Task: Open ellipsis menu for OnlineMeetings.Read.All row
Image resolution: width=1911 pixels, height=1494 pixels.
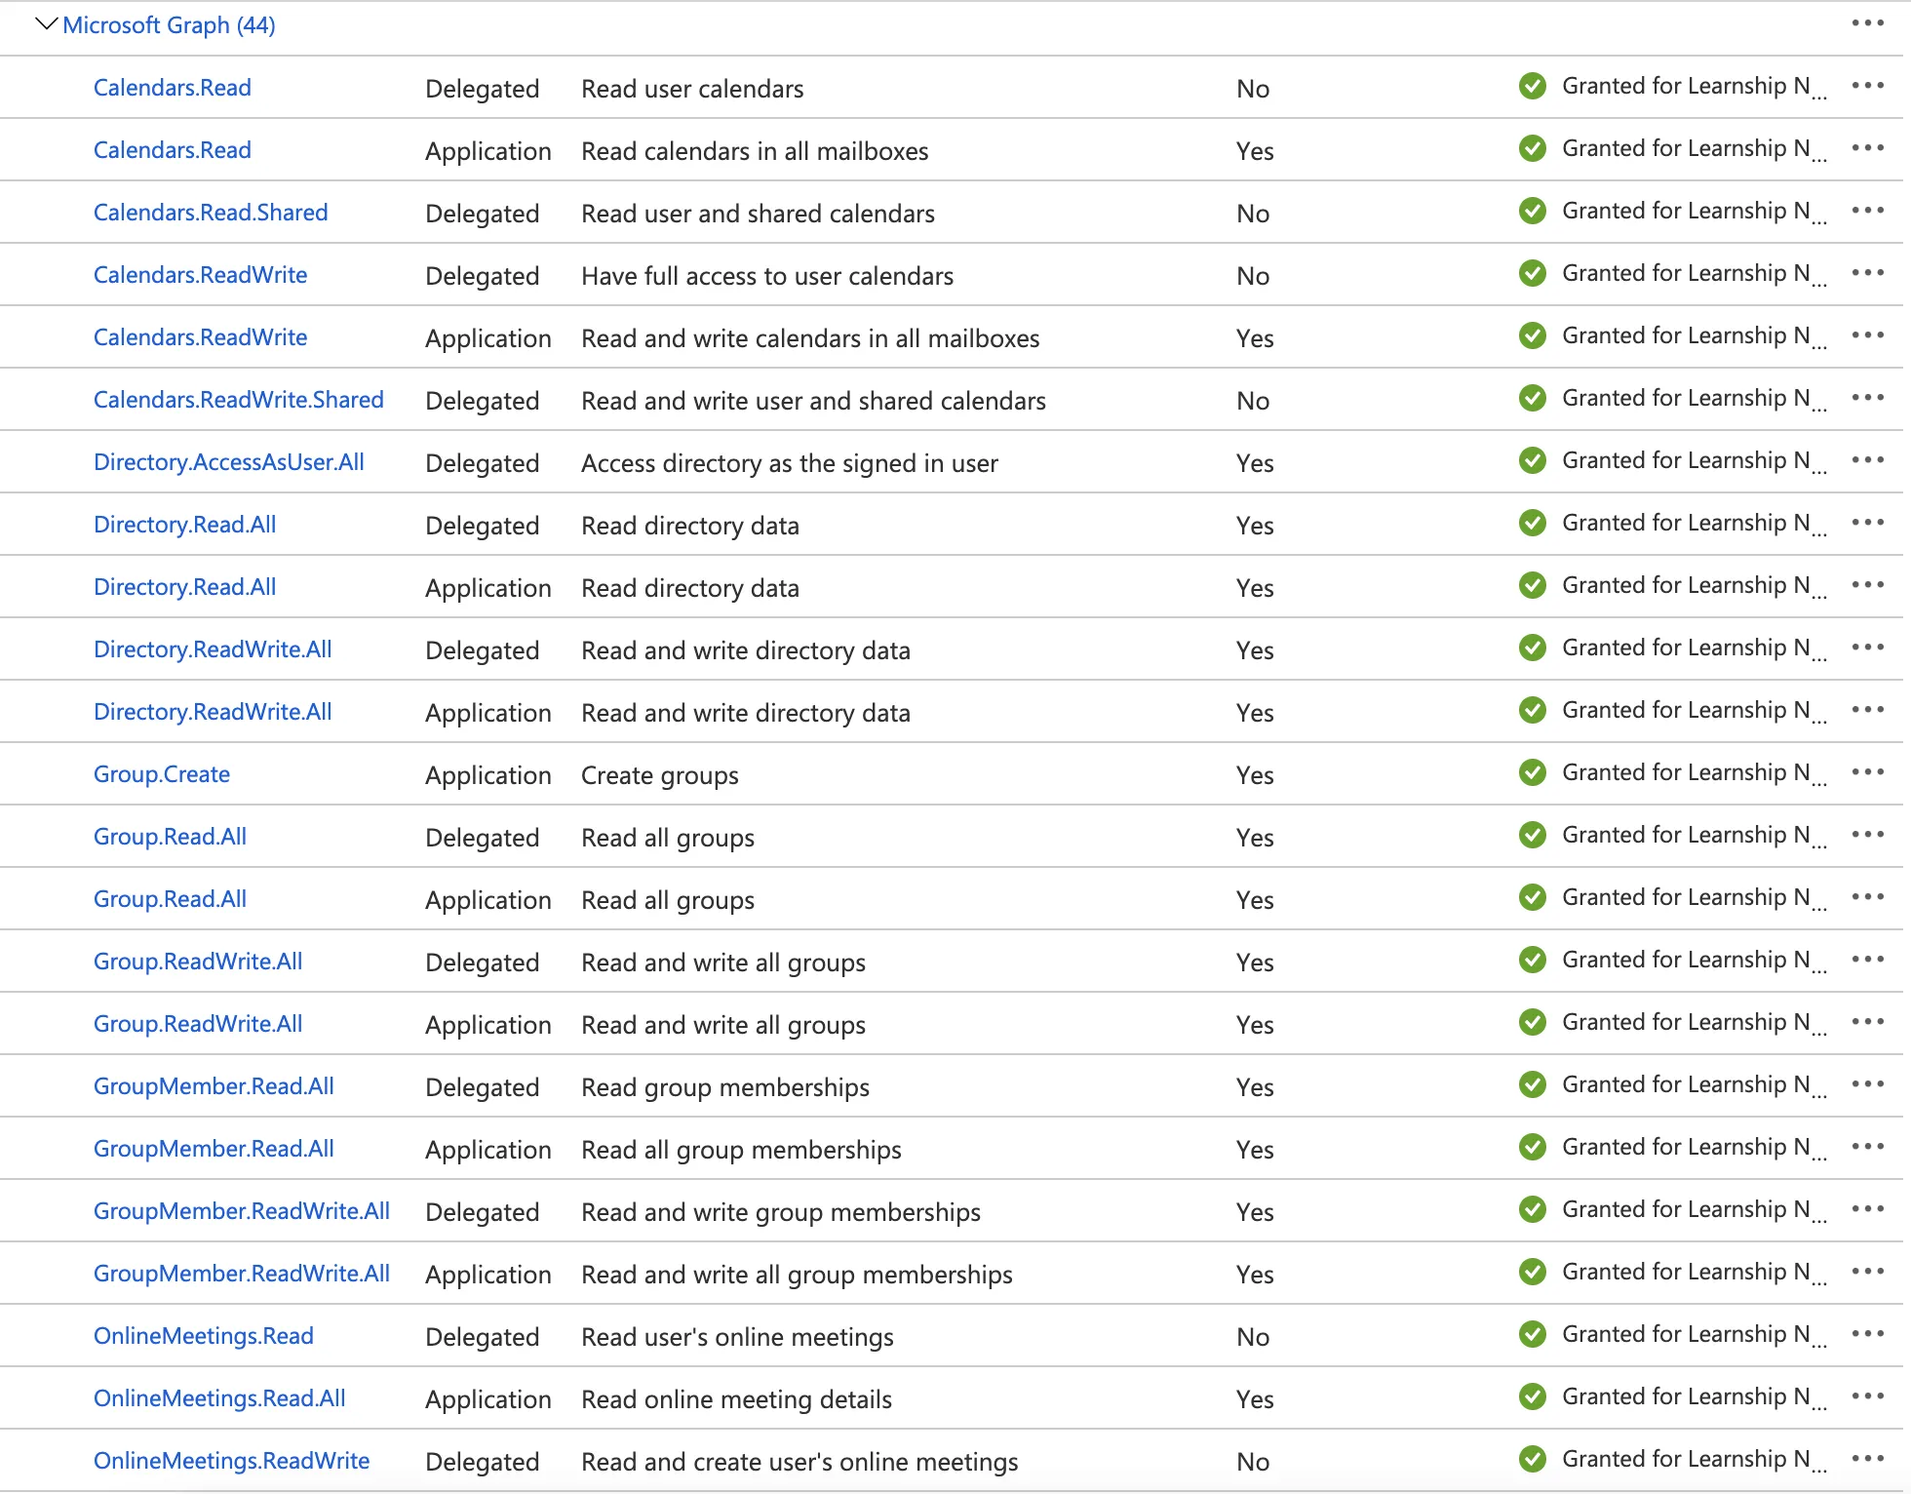Action: coord(1867,1397)
